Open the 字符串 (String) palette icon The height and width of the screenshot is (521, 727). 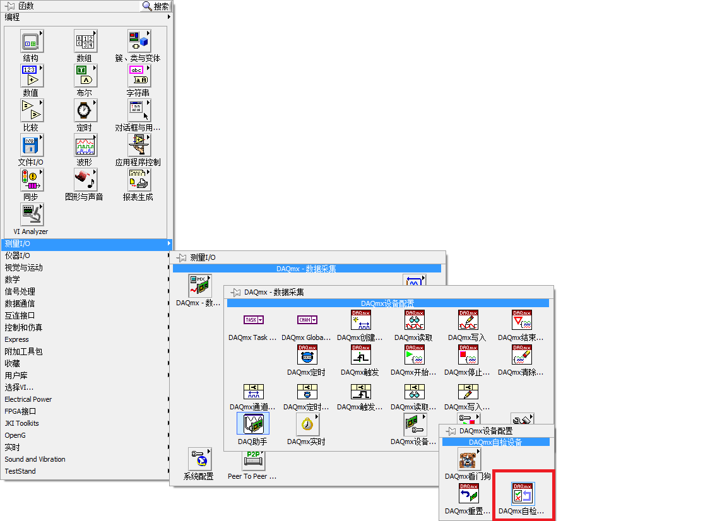[139, 76]
